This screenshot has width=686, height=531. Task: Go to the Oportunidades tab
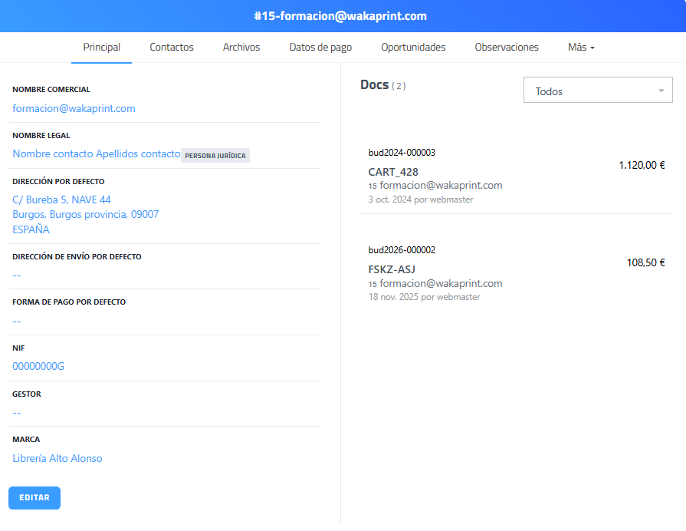[x=413, y=48]
